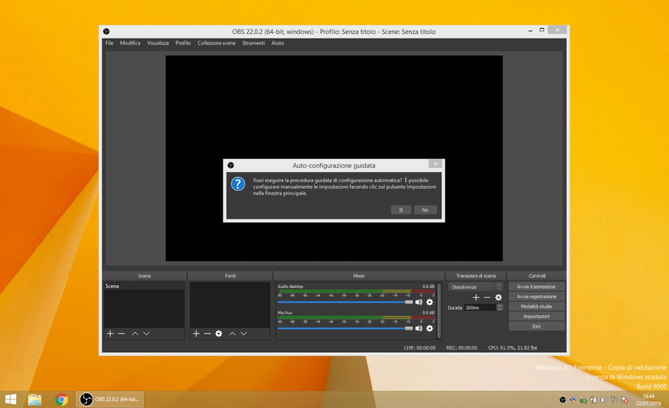Open the Aiuto menu
This screenshot has height=408, width=669.
click(278, 43)
